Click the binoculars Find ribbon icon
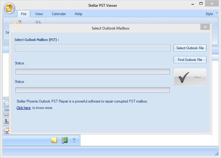 coord(38,22)
